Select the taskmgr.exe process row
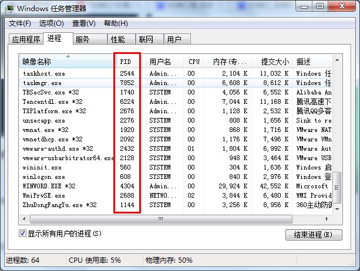The image size is (360, 271). coord(176,83)
